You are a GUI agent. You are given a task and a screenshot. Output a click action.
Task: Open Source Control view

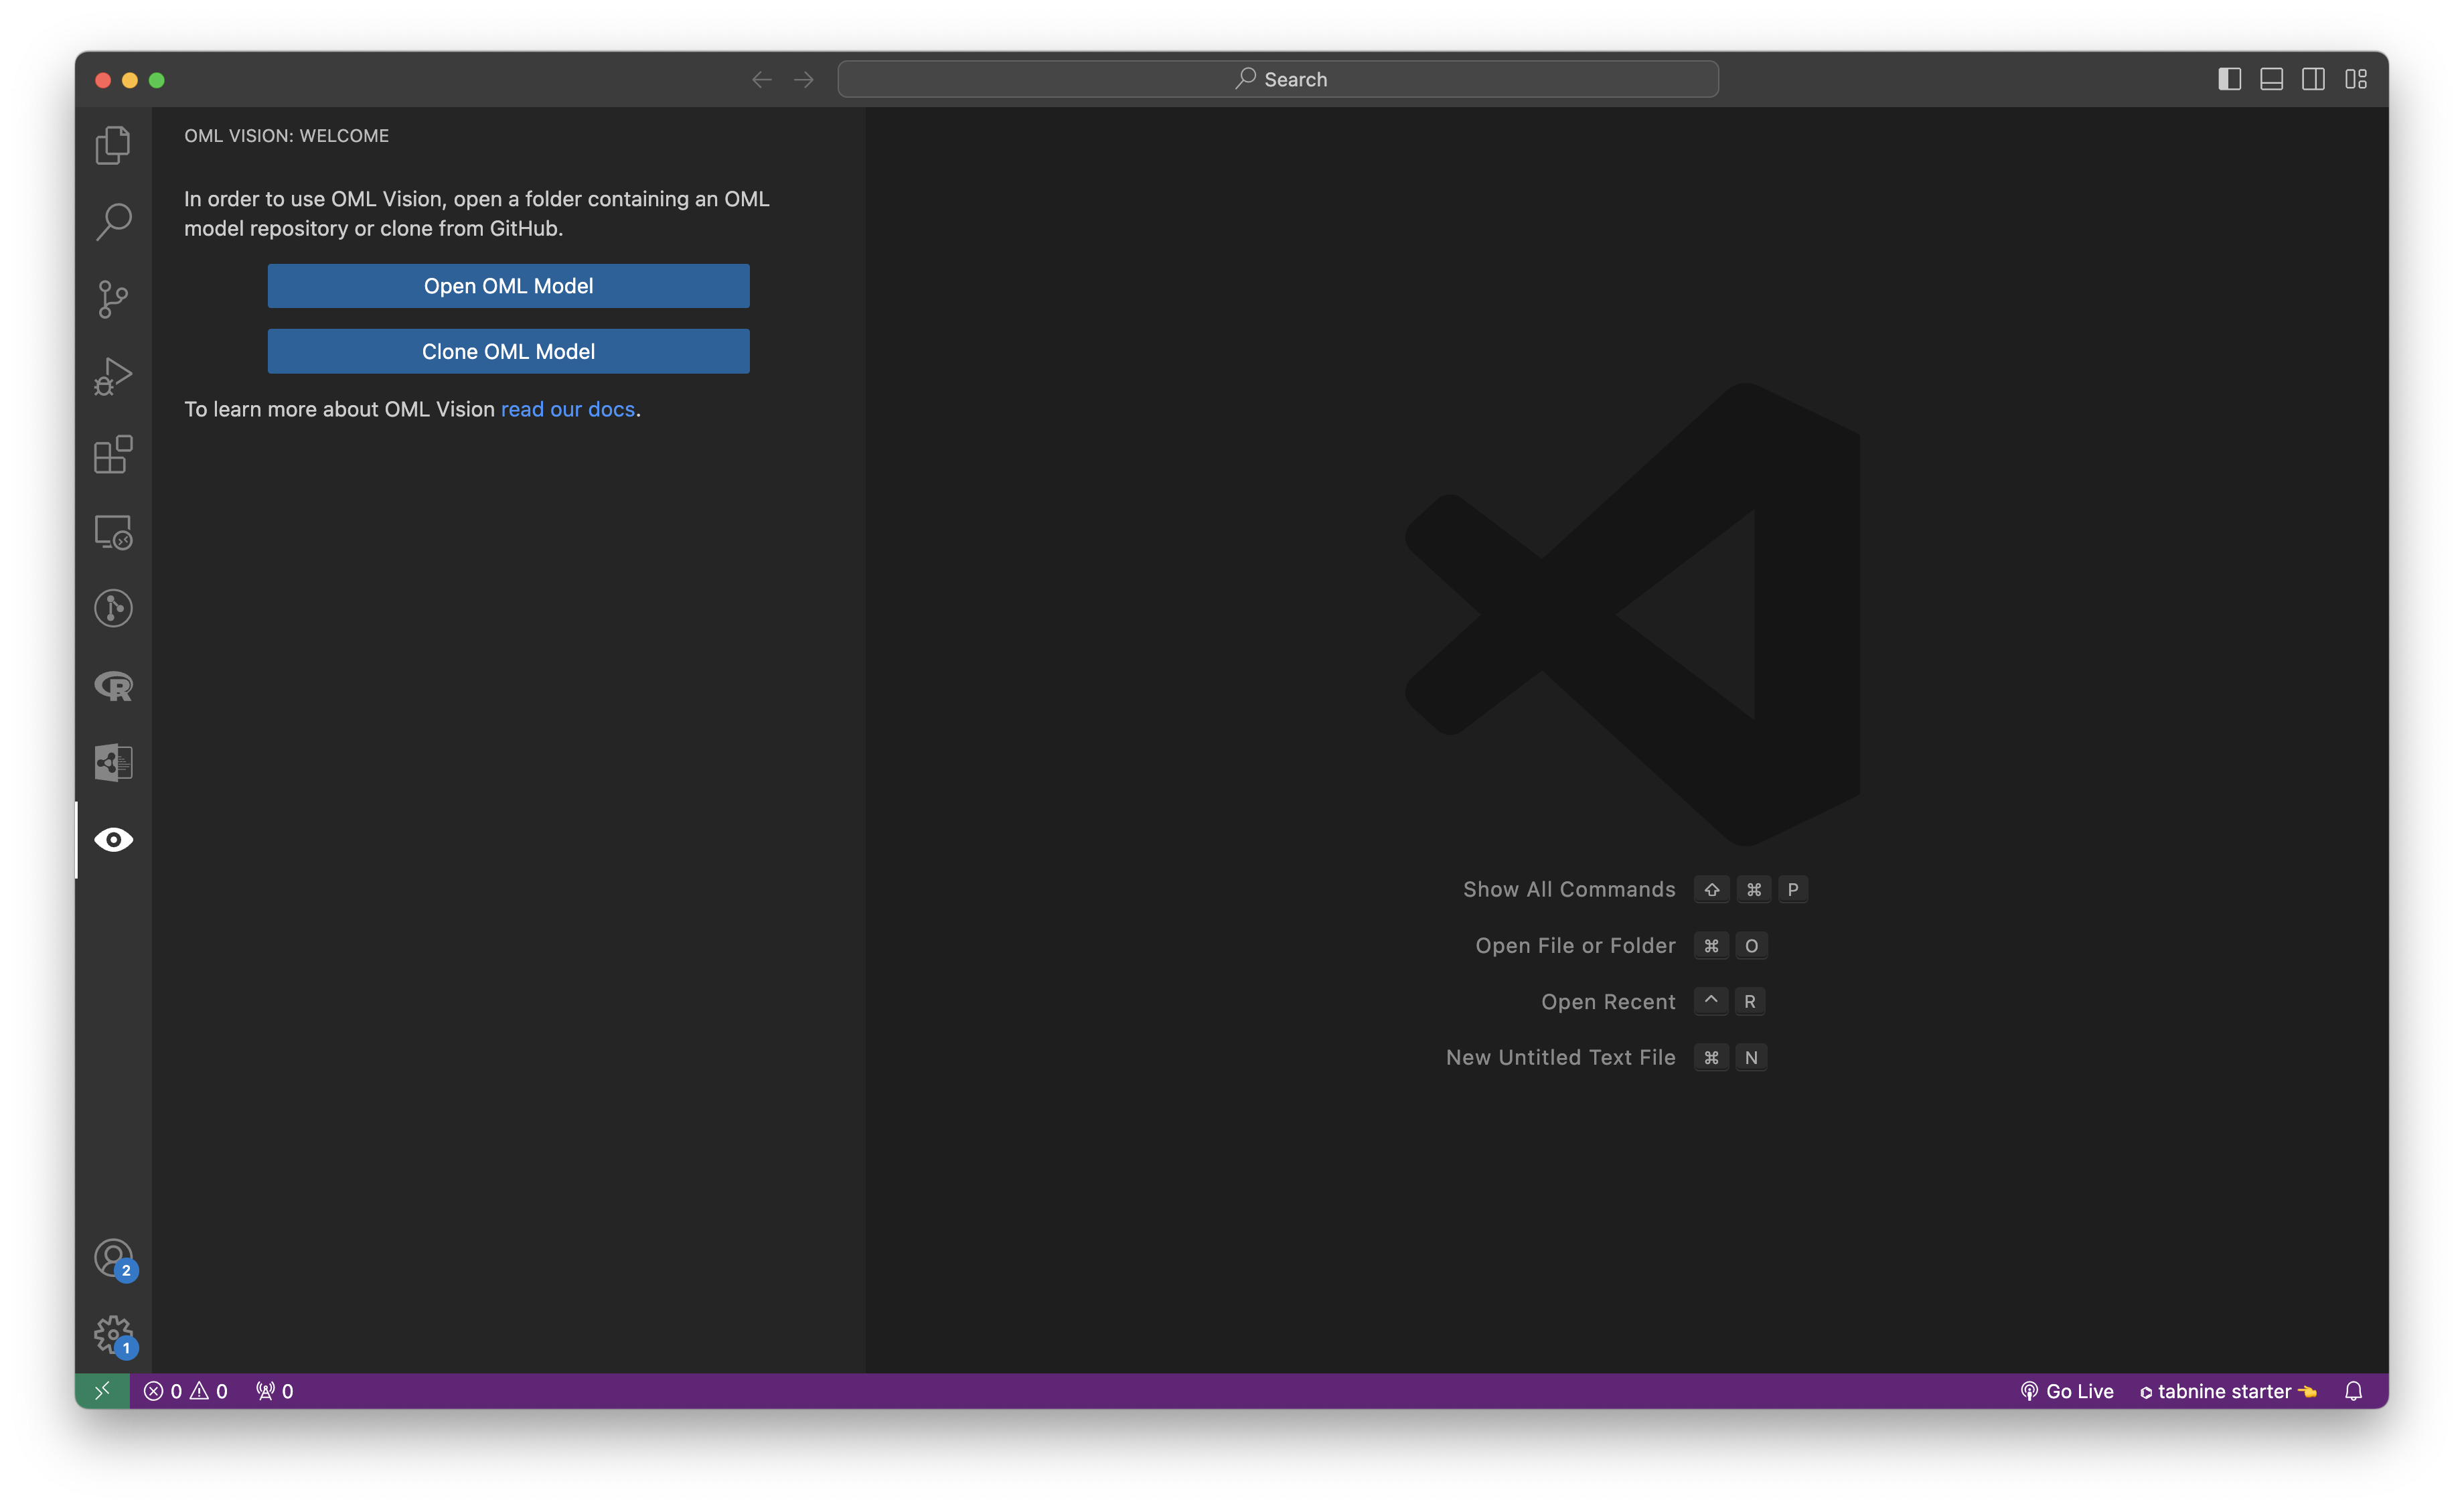click(x=113, y=299)
